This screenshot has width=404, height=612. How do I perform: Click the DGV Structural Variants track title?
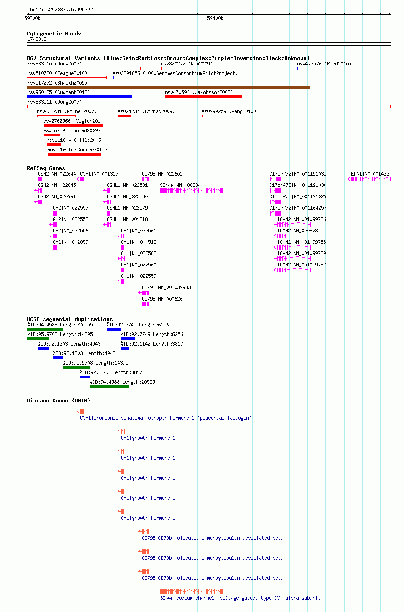pyautogui.click(x=168, y=58)
